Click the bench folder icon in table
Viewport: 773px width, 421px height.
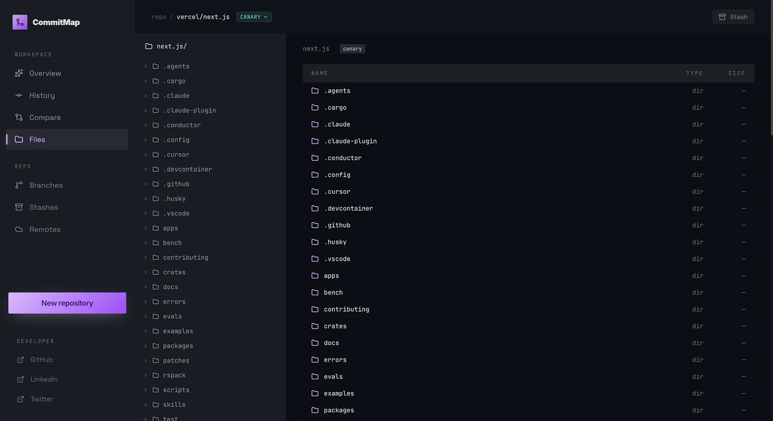click(315, 293)
